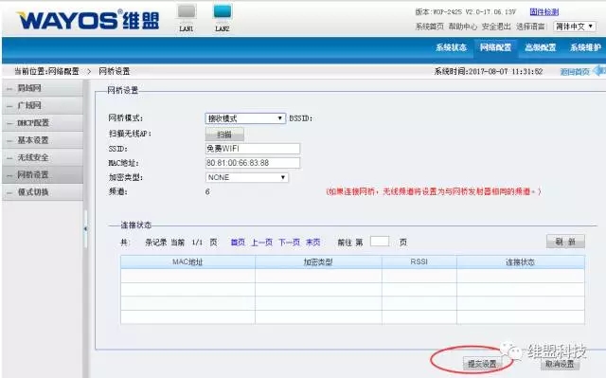This screenshot has height=378, width=606.
Task: Open the 系统维护 tab
Action: pos(585,47)
